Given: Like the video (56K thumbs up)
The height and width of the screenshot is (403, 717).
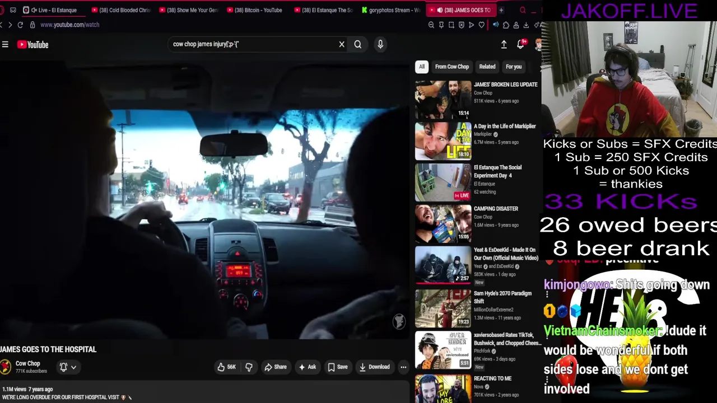Looking at the screenshot, I should (227, 367).
